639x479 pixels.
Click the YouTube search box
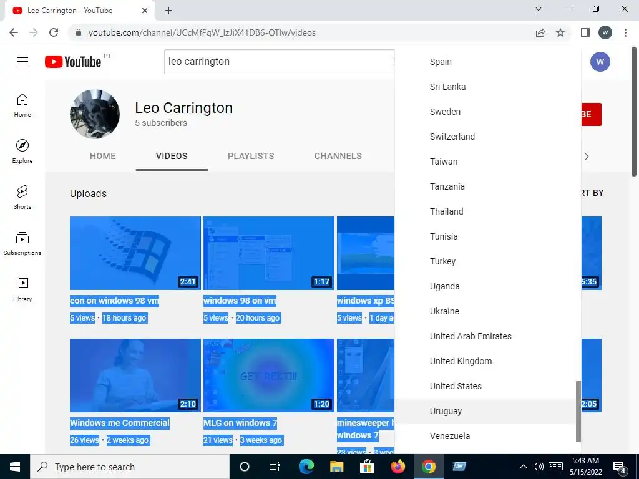coord(279,62)
